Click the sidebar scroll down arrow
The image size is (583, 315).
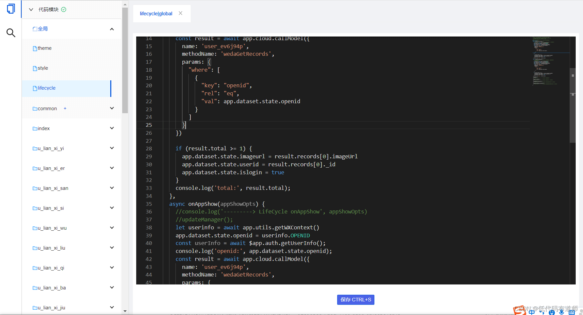click(125, 311)
